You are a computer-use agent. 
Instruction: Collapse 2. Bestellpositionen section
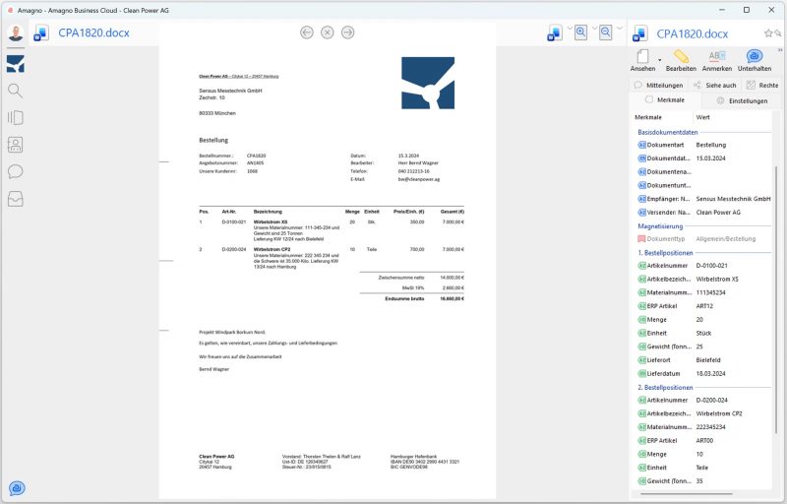(665, 388)
